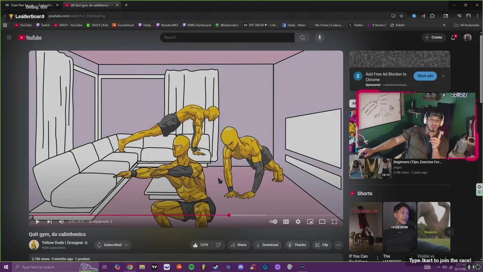
Task: Download the video
Action: coord(267,245)
